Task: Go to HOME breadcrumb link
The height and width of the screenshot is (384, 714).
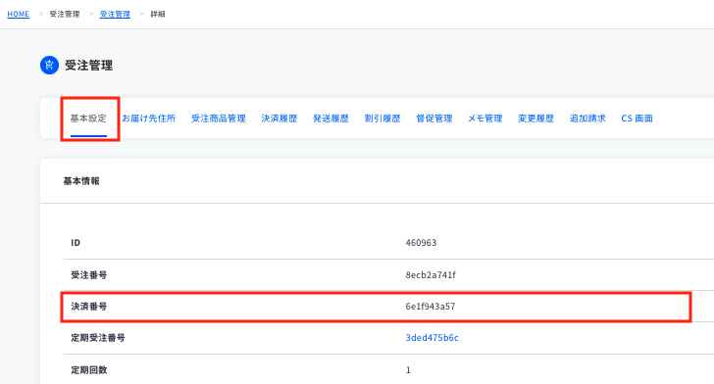Action: 19,14
